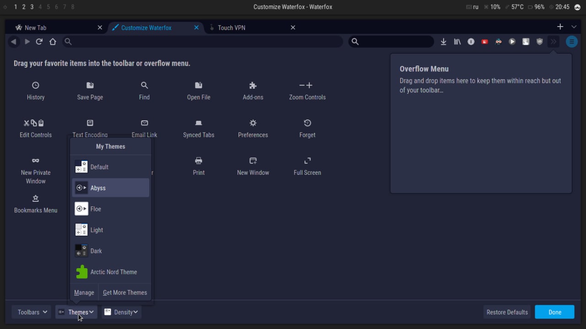Click the Print icon
Viewport: 586px width, 329px height.
pos(199,161)
